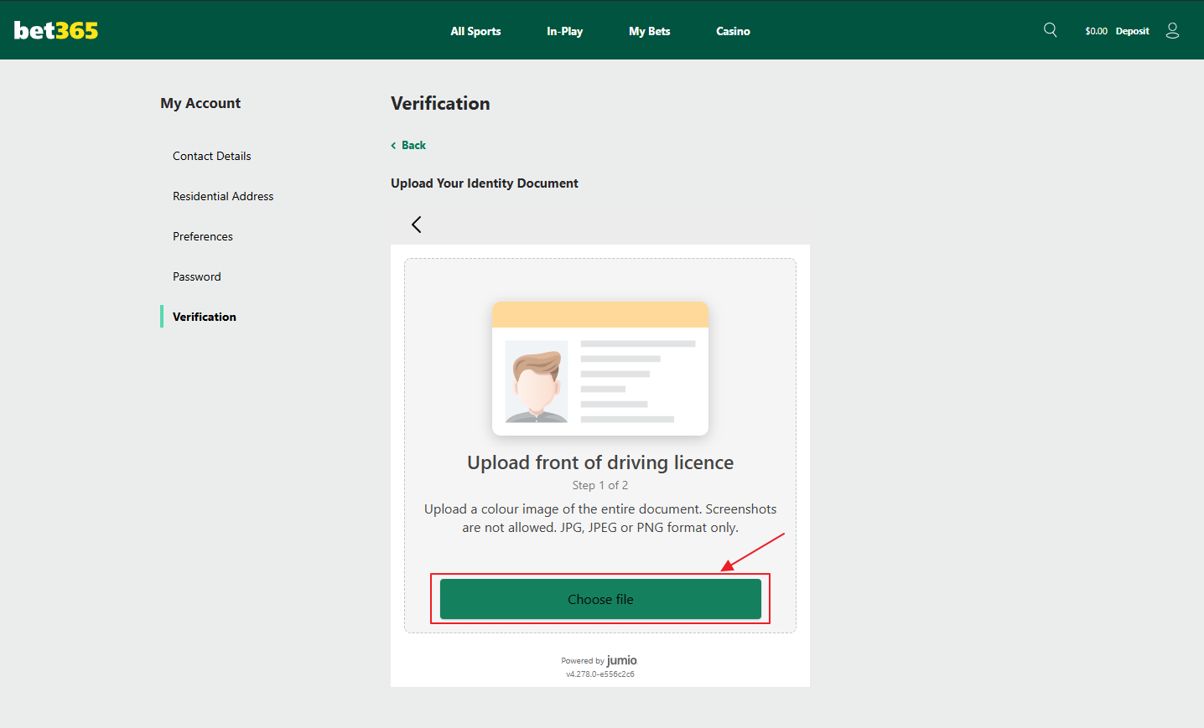Open All Sports menu

[475, 31]
